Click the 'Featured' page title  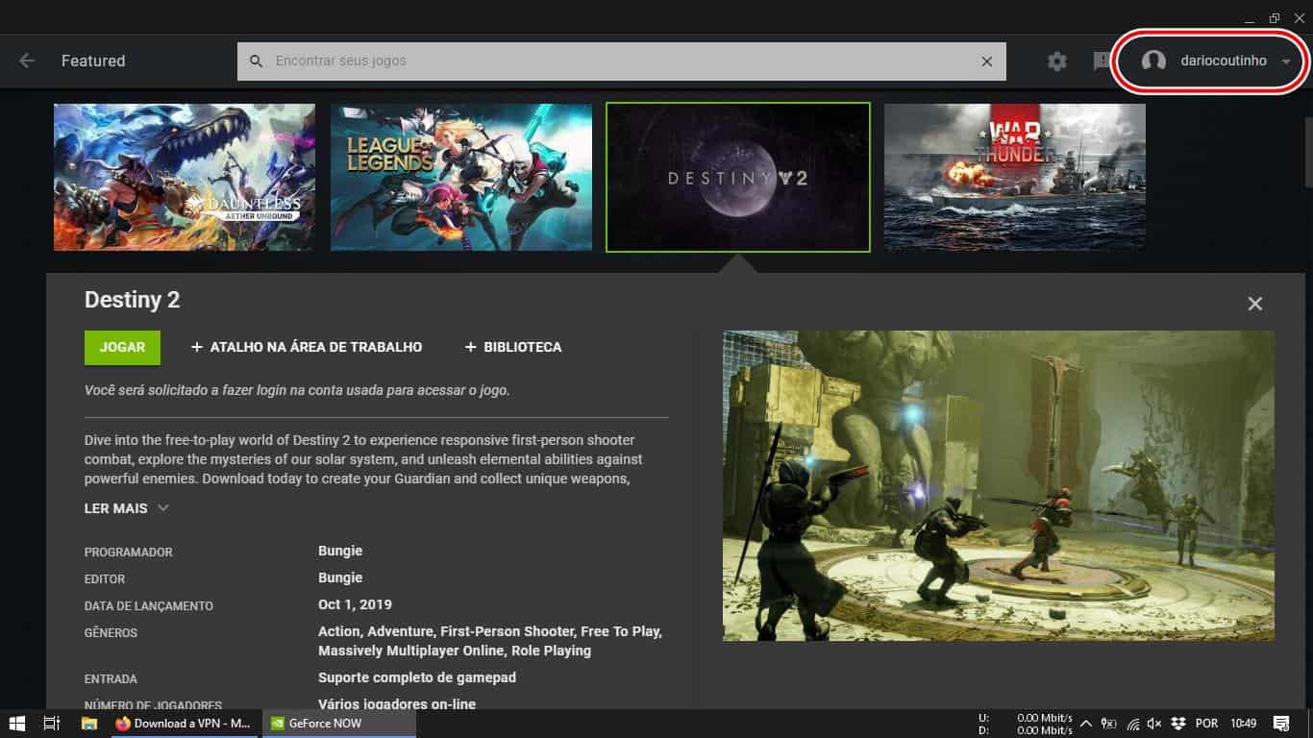pyautogui.click(x=93, y=61)
